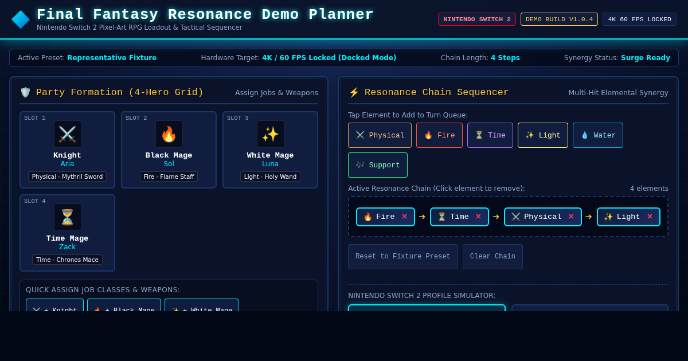Click the Demo Build V1.0.4 badge
Viewport: 688px width, 361px height.
pyautogui.click(x=559, y=19)
